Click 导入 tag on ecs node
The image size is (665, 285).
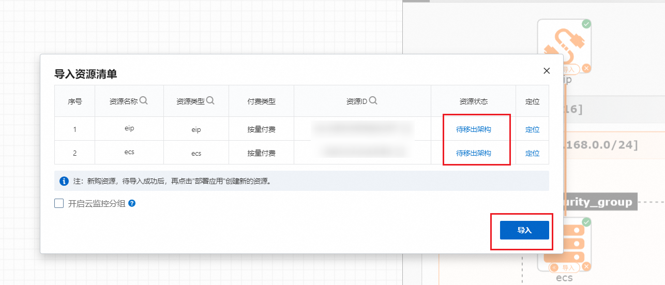[565, 267]
